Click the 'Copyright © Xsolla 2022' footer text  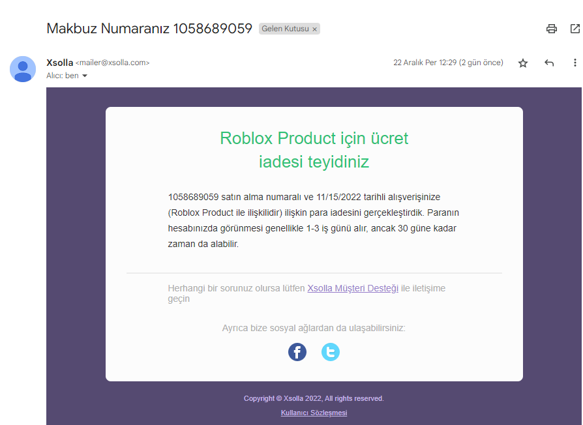[314, 398]
